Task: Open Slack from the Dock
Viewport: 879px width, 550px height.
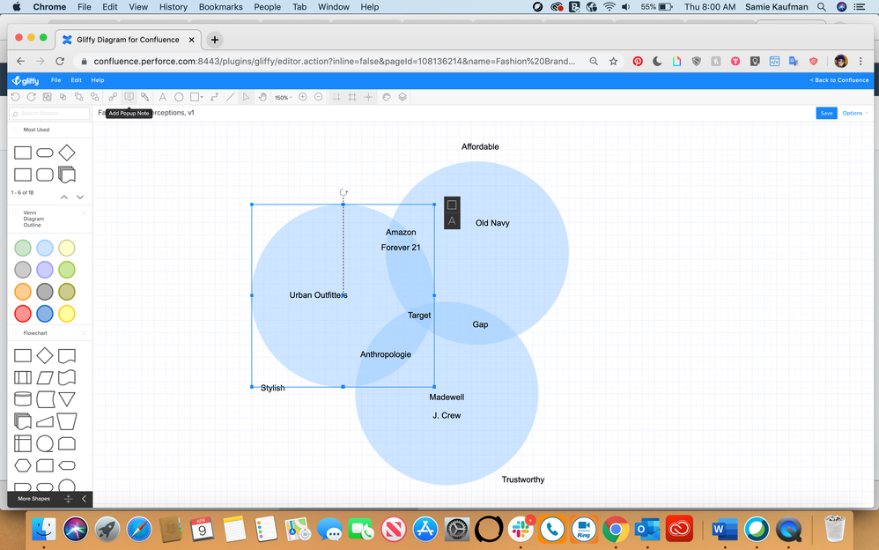Action: 521,529
